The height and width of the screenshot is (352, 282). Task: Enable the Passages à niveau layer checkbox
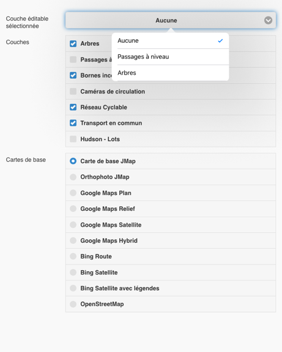click(73, 59)
